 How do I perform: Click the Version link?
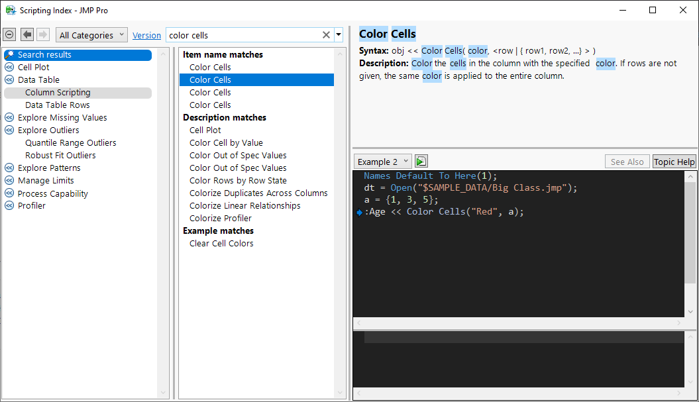(146, 36)
